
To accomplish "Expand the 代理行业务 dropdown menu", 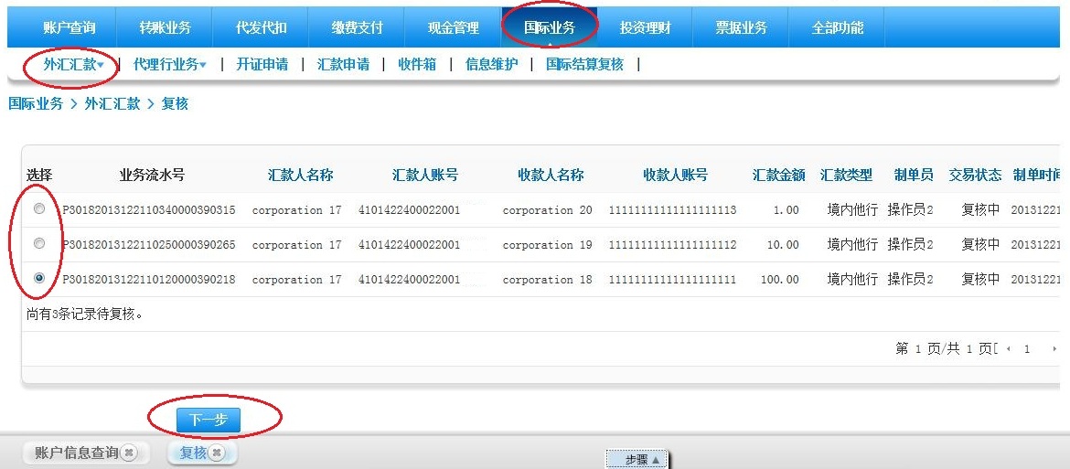I will [x=169, y=65].
